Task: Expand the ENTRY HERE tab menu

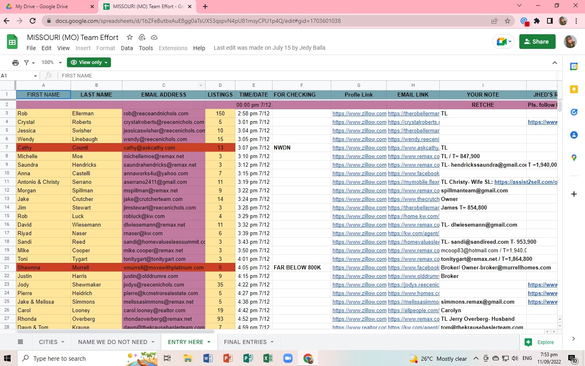Action: point(209,342)
